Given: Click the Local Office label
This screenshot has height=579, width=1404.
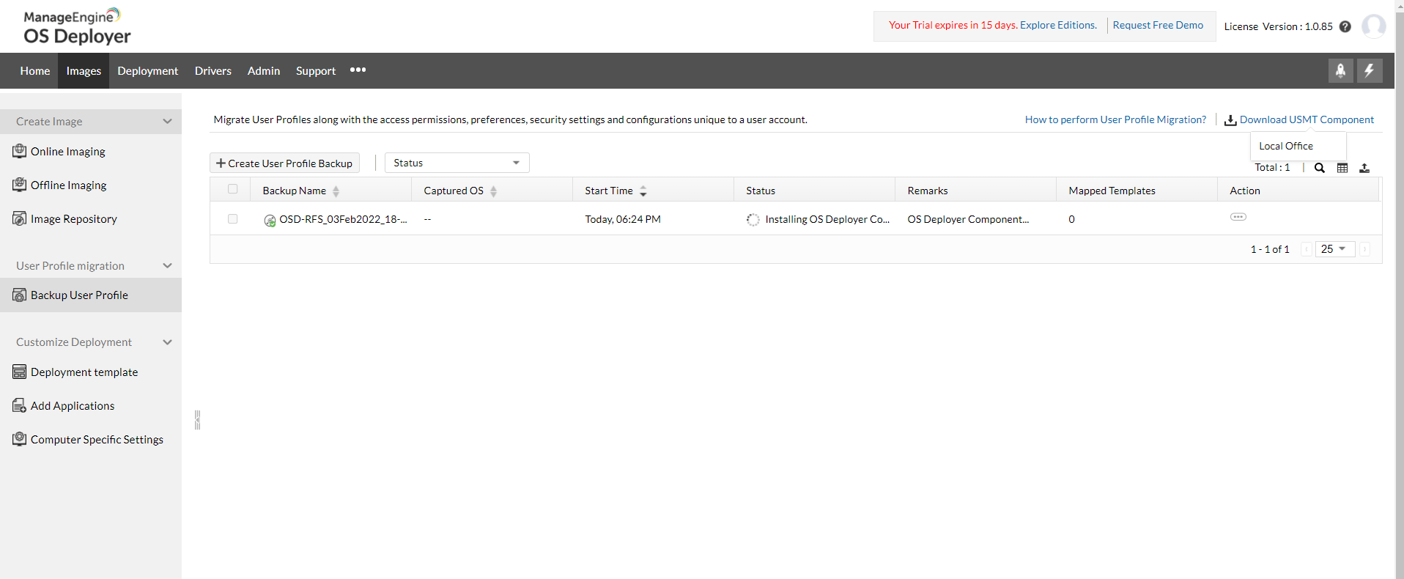Looking at the screenshot, I should 1286,146.
